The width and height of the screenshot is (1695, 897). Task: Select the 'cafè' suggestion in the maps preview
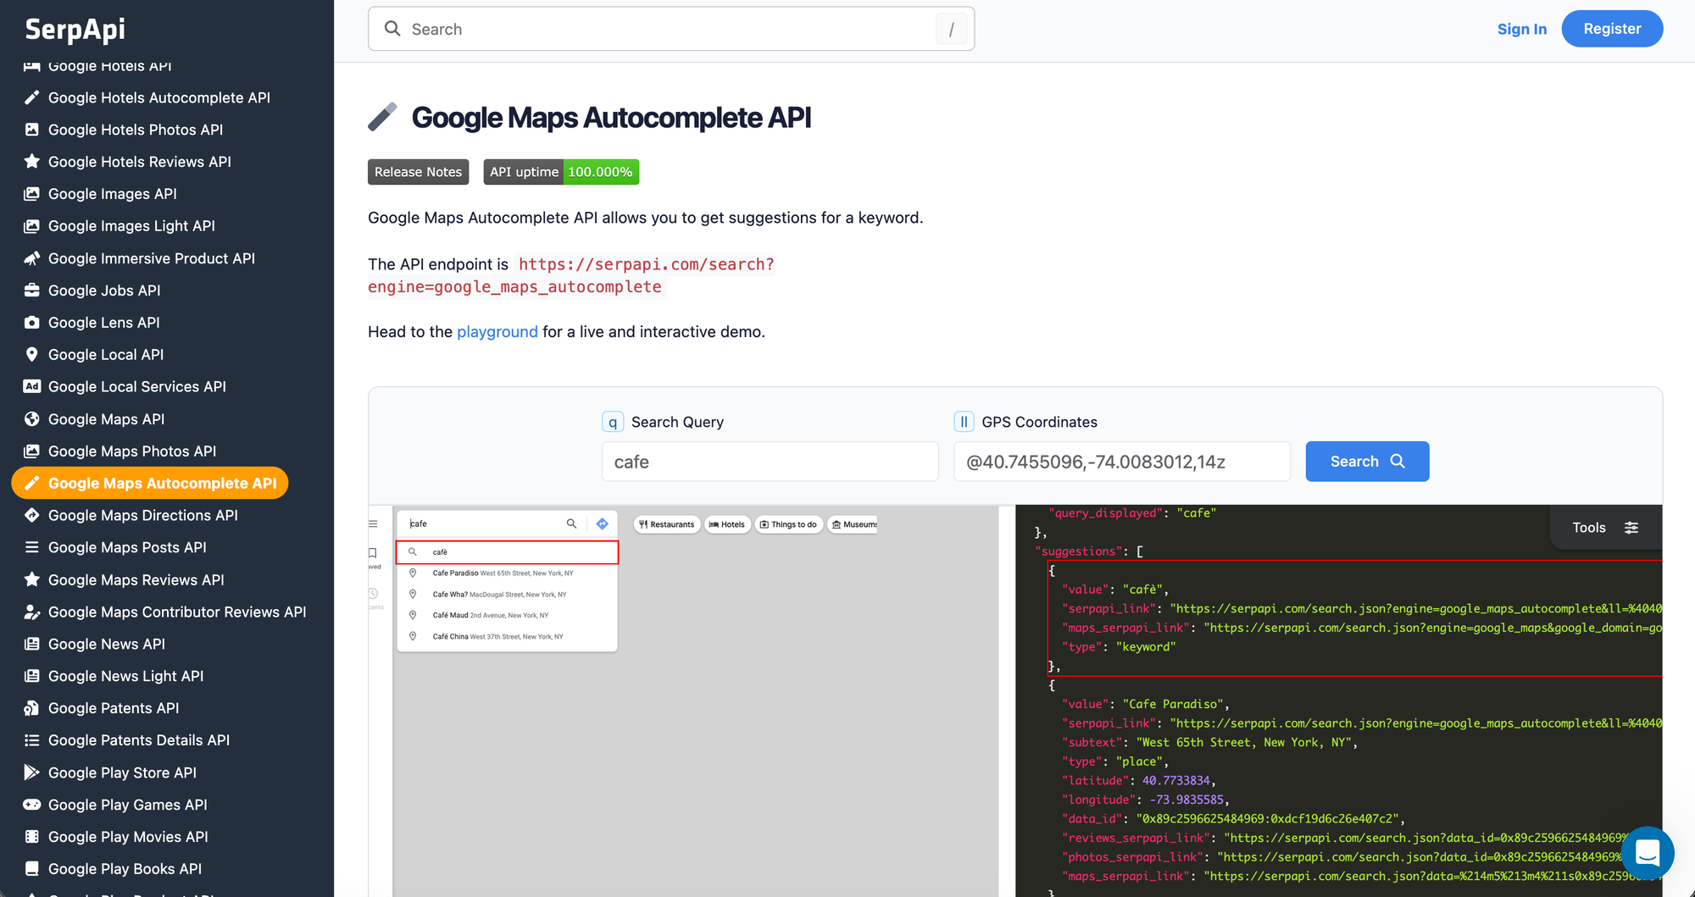pos(508,552)
